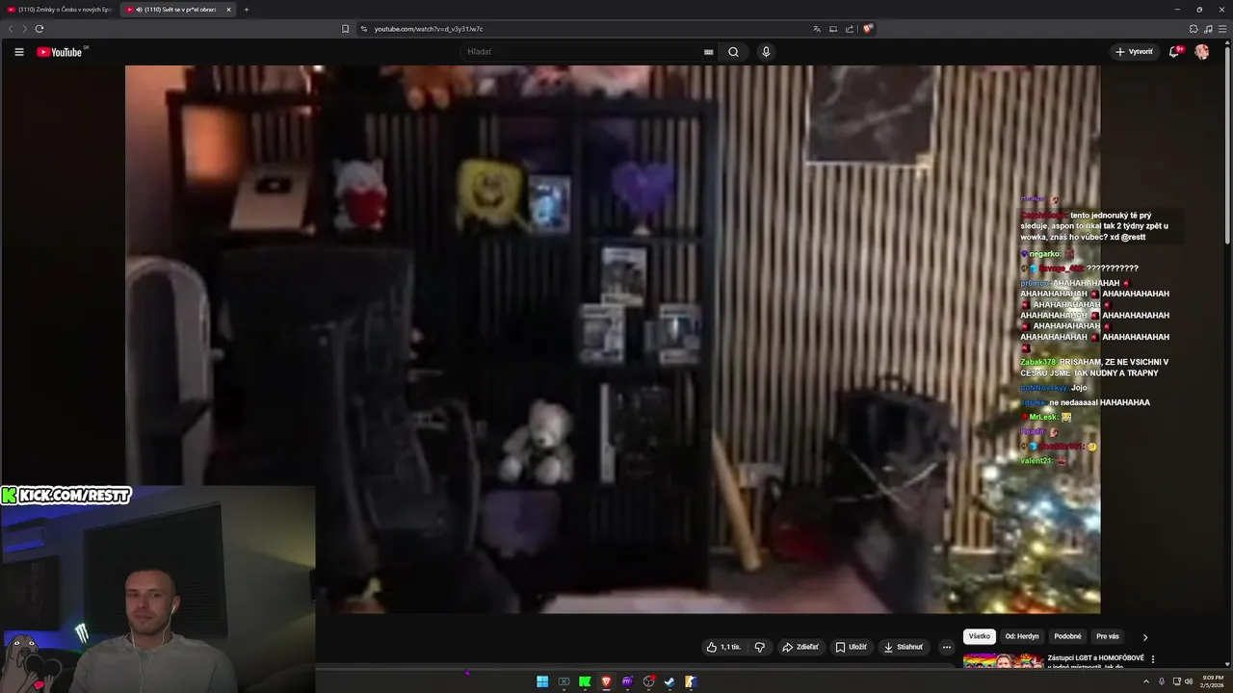Screen dimensions: 1233x693
Task: Open a new browser tab
Action: (246, 10)
